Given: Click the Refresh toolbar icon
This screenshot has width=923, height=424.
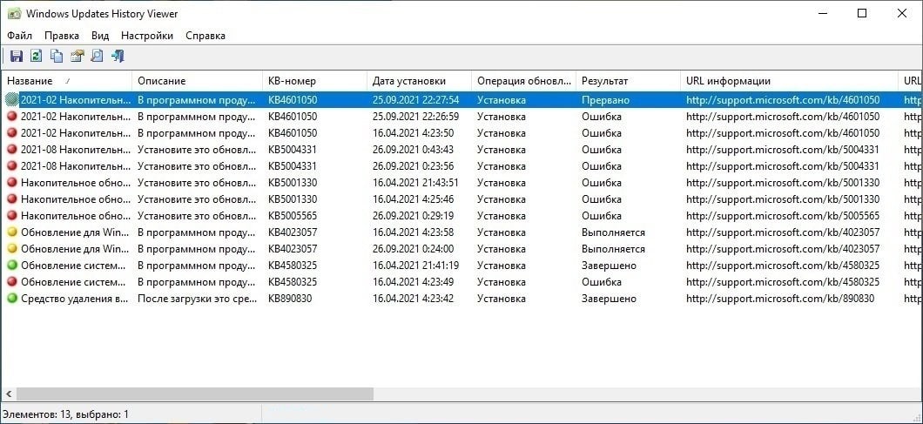Looking at the screenshot, I should [37, 56].
